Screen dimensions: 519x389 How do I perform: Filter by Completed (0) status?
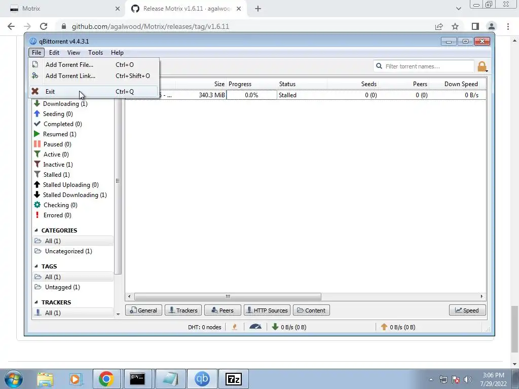pyautogui.click(x=62, y=124)
